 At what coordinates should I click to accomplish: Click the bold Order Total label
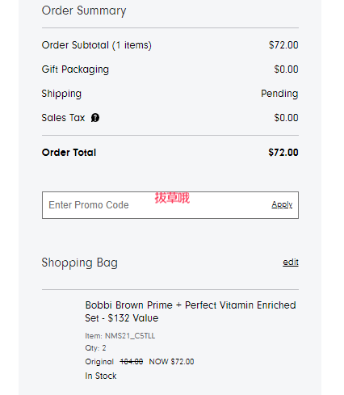point(69,153)
